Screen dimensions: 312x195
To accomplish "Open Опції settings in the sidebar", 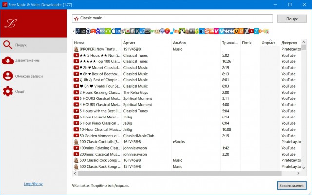I will click(34, 91).
